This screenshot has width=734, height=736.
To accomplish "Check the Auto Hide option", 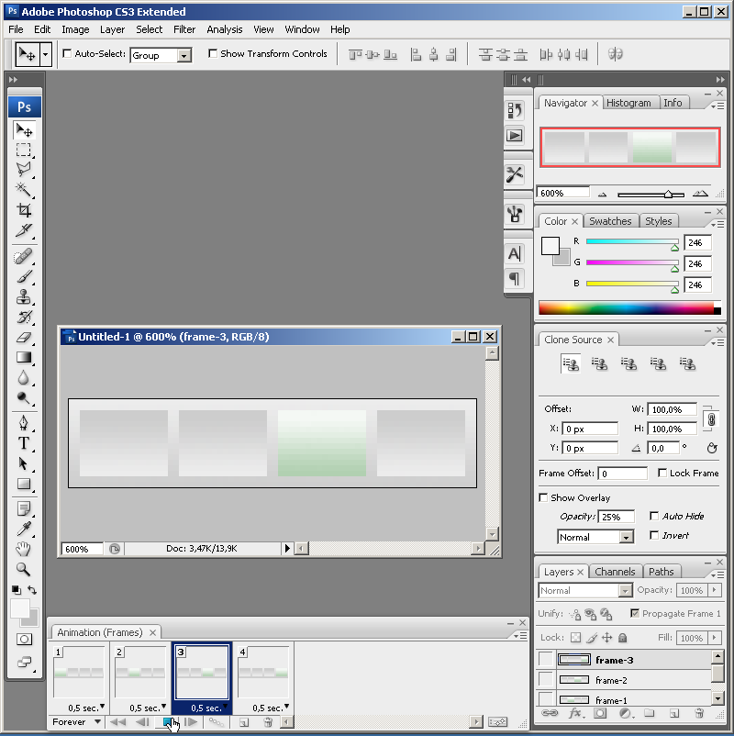I will tap(654, 516).
